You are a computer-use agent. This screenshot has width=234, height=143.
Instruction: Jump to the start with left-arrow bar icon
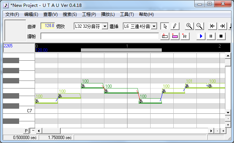pos(212,26)
